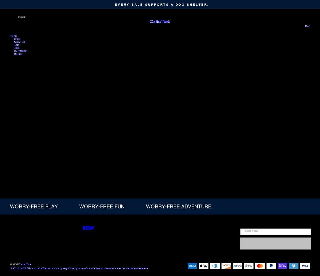This screenshot has height=276, width=320.
Task: Click the Your email input field
Action: (x=275, y=231)
